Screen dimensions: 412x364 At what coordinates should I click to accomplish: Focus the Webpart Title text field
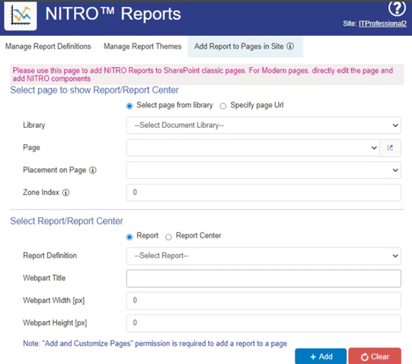click(x=263, y=278)
